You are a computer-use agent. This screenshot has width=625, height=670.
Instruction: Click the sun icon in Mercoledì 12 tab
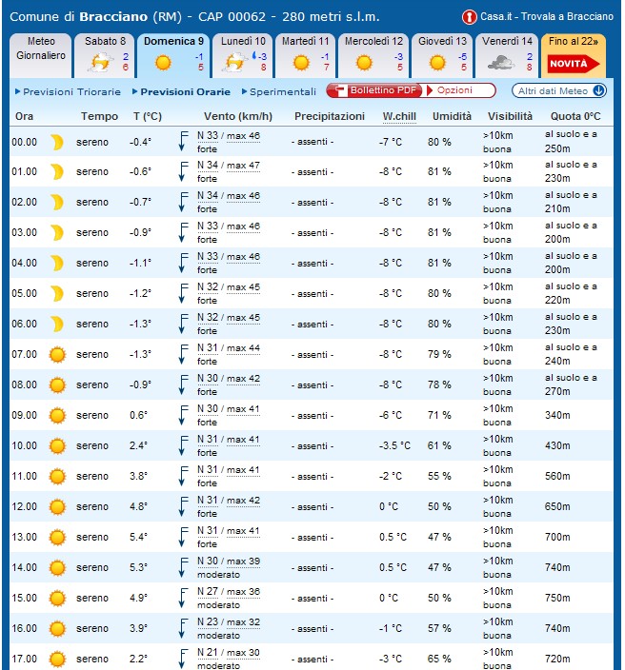364,63
